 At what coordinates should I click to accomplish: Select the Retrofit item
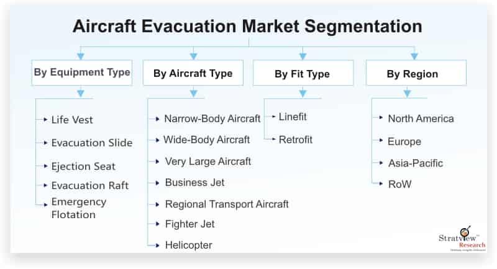coord(296,139)
